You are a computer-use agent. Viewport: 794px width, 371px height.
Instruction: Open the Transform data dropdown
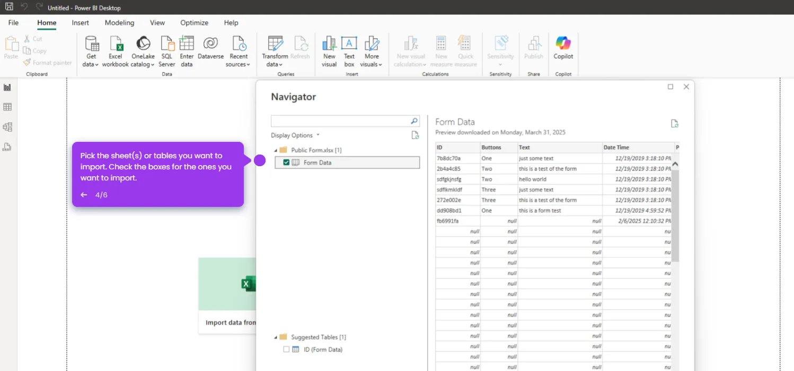pyautogui.click(x=275, y=52)
